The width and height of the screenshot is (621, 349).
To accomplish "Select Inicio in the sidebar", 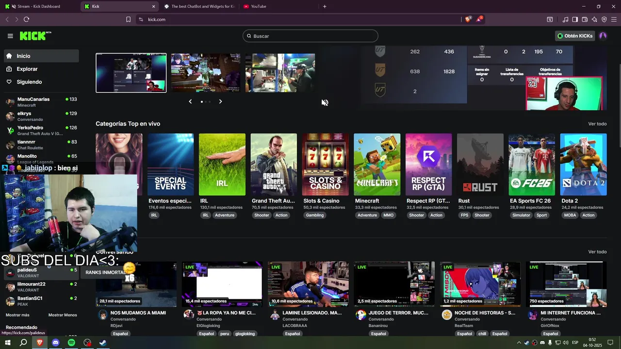I will [40, 56].
